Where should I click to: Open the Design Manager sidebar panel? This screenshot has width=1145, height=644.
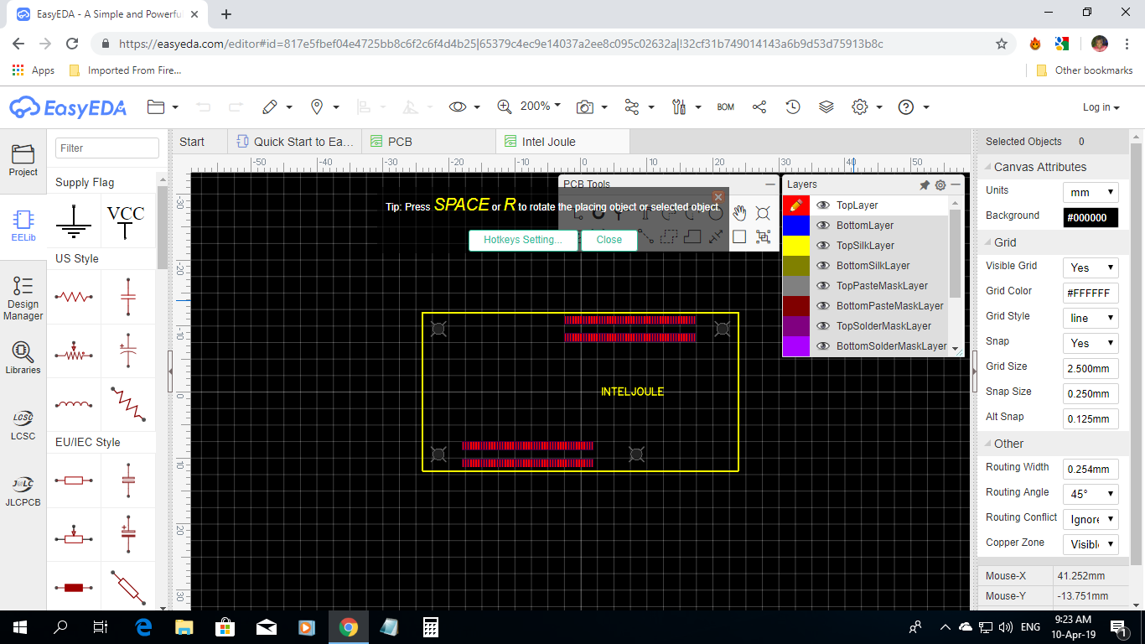coord(23,299)
